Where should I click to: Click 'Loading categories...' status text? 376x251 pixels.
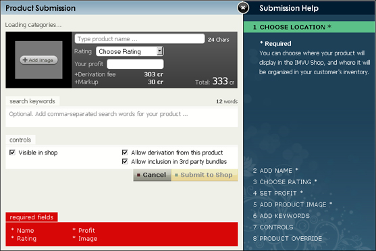tap(33, 25)
